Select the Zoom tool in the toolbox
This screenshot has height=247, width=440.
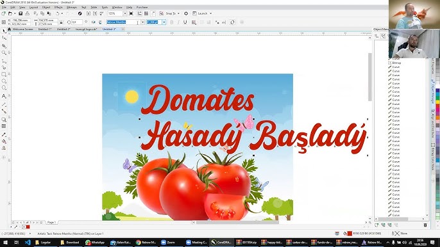point(4,52)
